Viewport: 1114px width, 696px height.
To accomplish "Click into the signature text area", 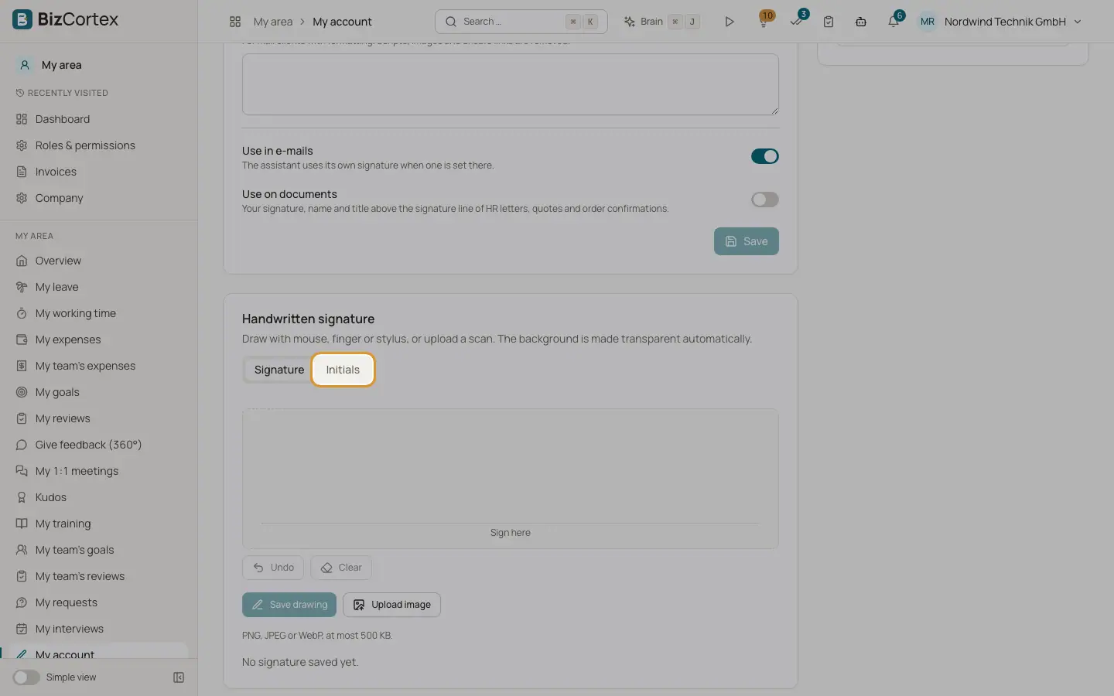I will tap(511, 84).
